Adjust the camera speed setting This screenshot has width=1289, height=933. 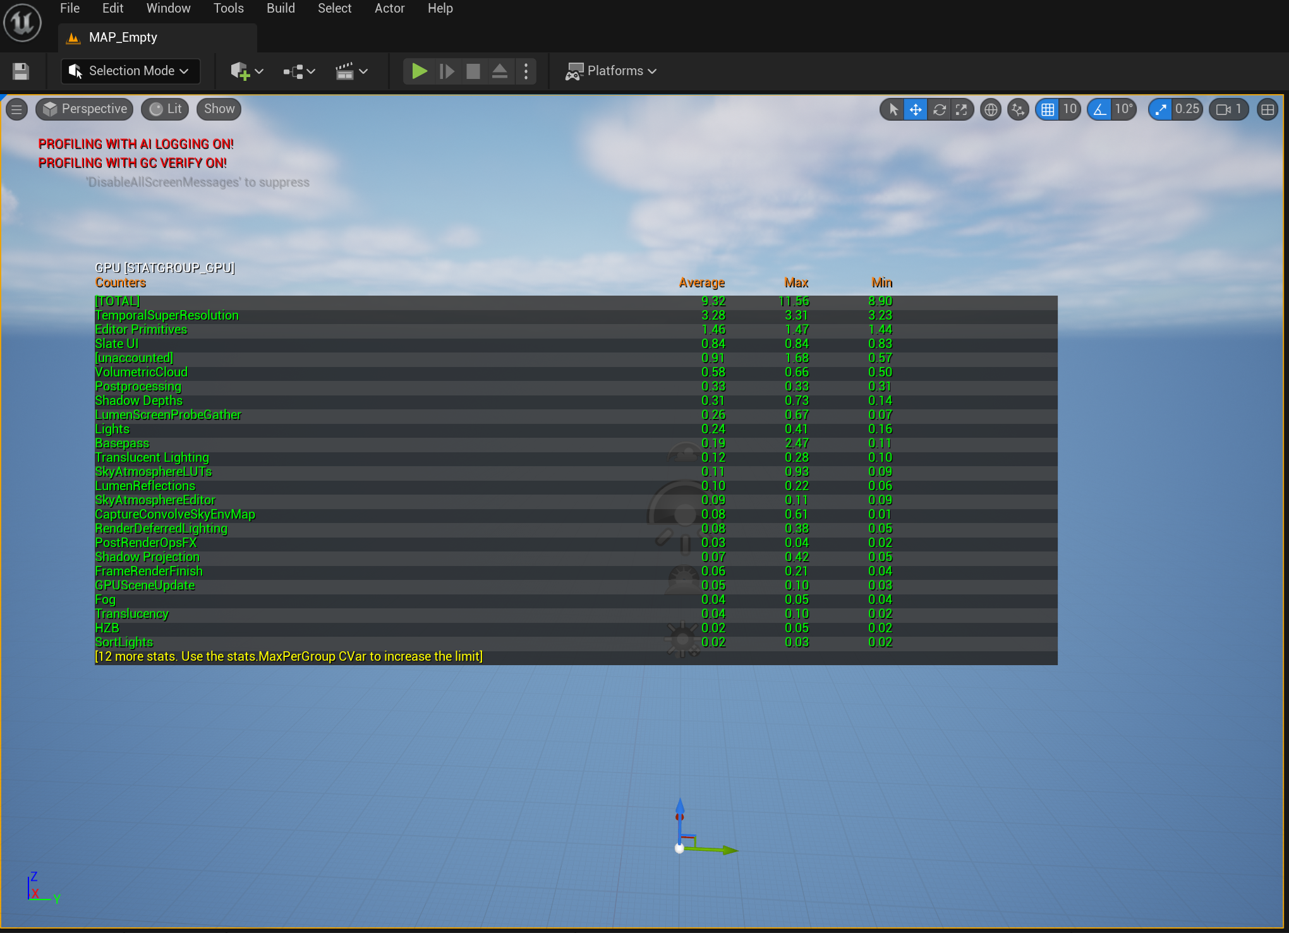pyautogui.click(x=1229, y=110)
